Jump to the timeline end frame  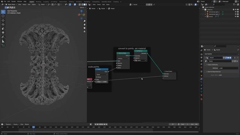tap(106, 124)
